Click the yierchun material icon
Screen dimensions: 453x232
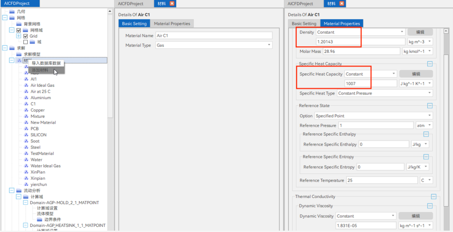26,184
